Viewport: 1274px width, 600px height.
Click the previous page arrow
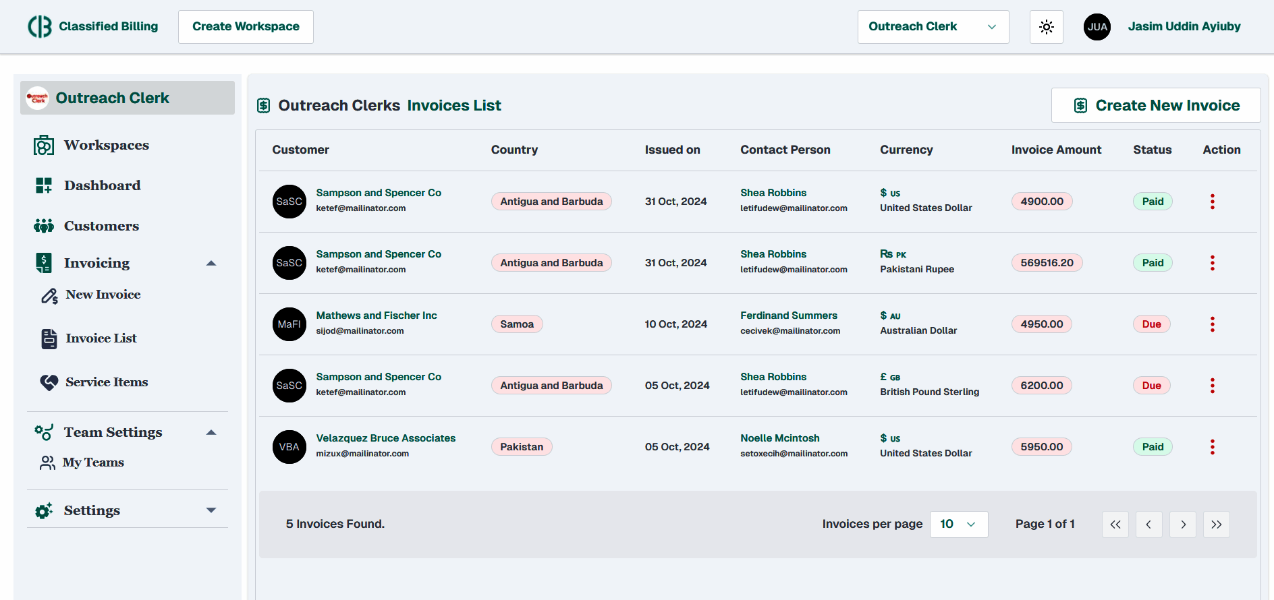[x=1148, y=524]
